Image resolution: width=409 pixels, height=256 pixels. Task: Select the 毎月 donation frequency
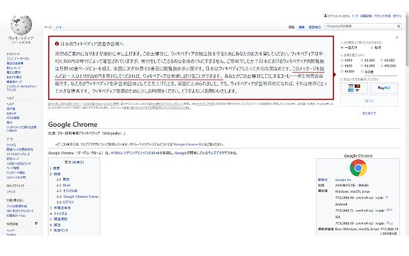pos(372,47)
